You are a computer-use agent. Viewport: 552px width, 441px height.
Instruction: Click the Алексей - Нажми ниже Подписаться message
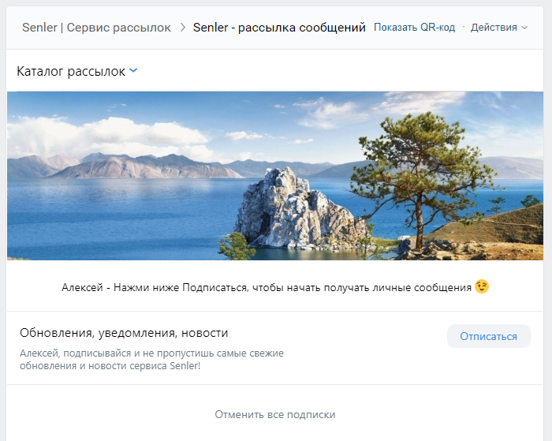(266, 288)
